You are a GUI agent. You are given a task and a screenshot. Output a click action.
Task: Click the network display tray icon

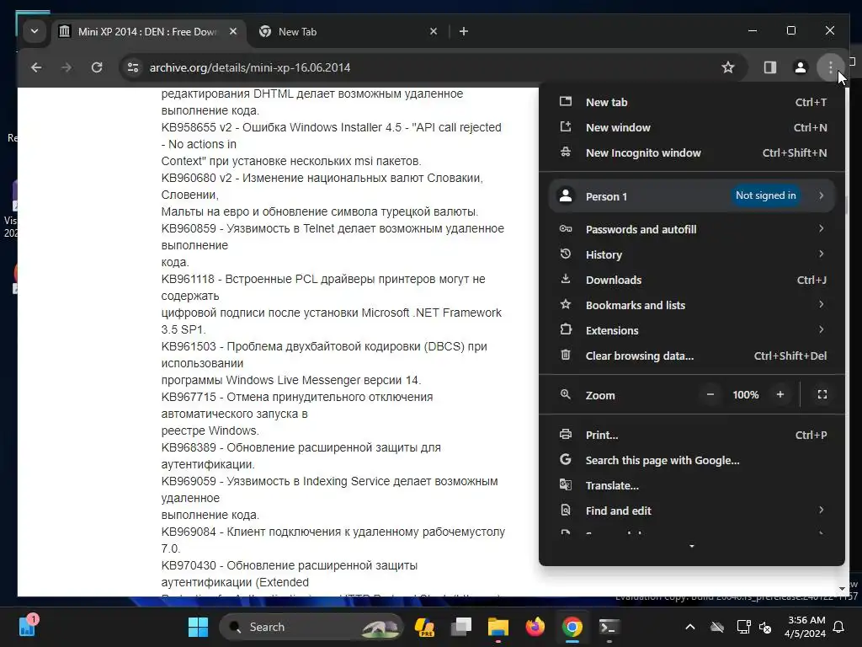743,627
